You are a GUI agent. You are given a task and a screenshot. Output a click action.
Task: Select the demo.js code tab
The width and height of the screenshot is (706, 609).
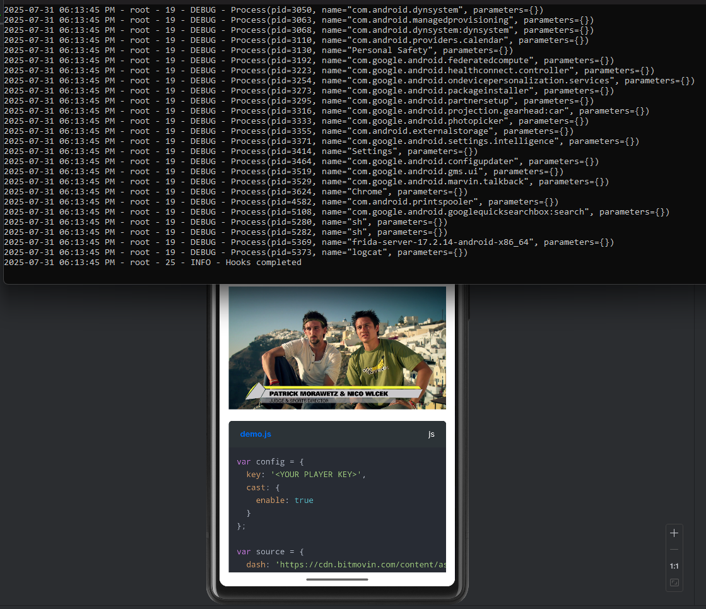point(256,434)
